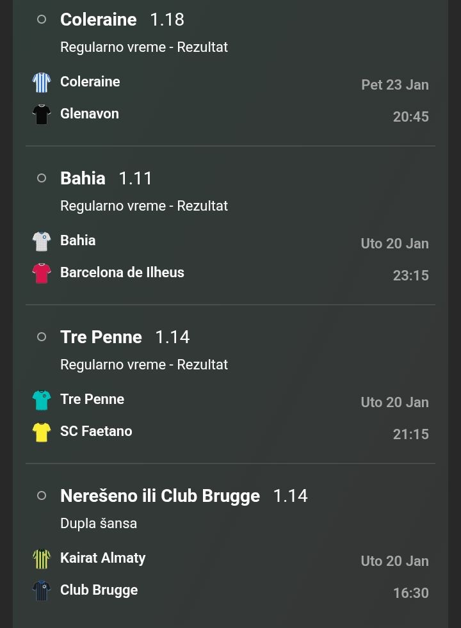The height and width of the screenshot is (628, 461).
Task: Click the Kairat Almaty team name
Action: [x=103, y=558]
